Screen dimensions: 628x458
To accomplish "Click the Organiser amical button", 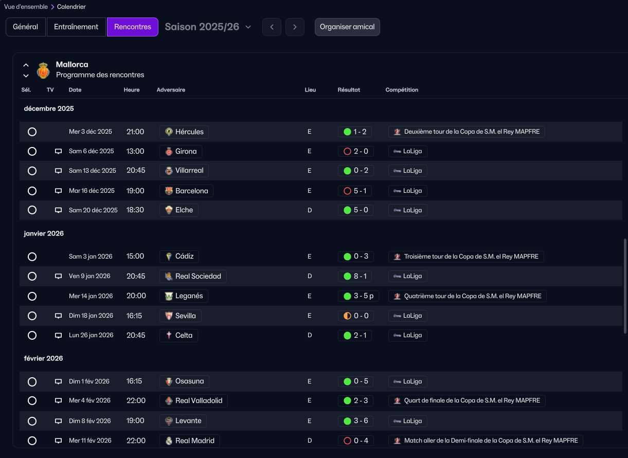I will [347, 27].
